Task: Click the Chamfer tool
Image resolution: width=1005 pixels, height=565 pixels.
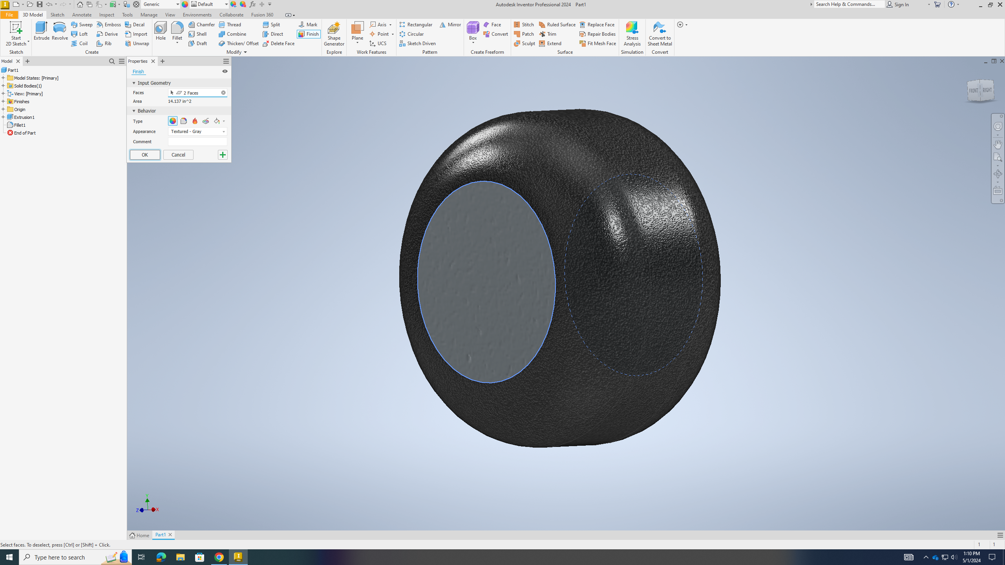Action: pos(201,25)
